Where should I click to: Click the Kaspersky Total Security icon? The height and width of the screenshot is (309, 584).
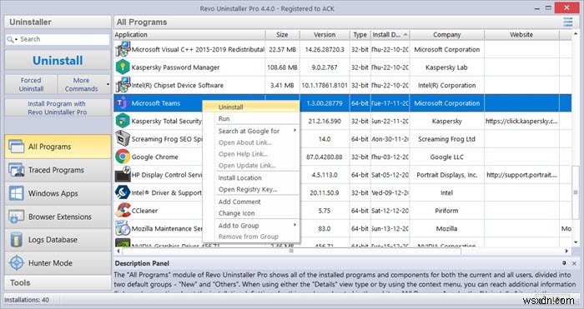(x=123, y=121)
